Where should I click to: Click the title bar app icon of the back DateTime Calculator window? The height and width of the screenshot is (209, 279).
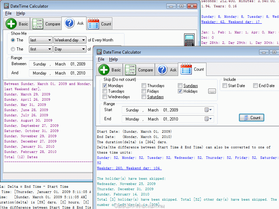pyautogui.click(x=6, y=6)
